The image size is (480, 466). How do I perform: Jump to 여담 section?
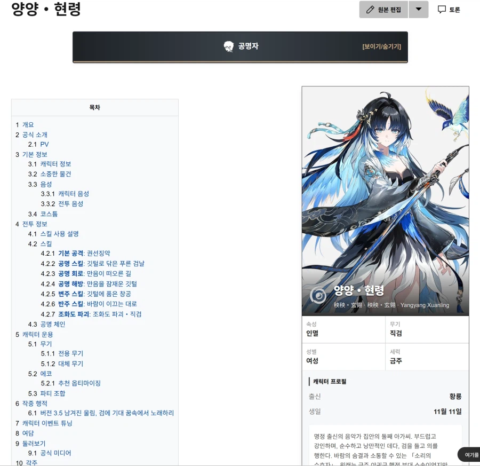28,433
